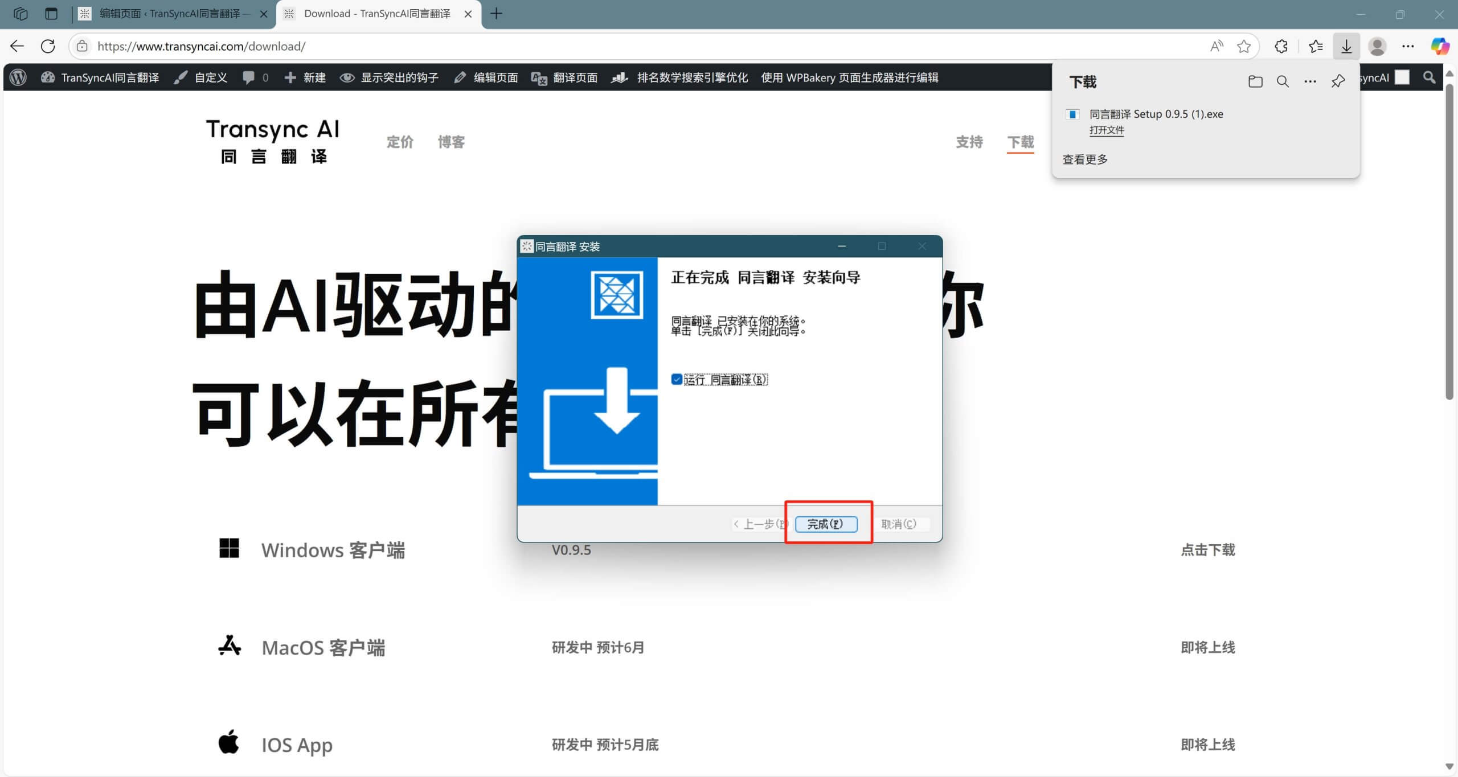The width and height of the screenshot is (1458, 777).
Task: Open the browser profile avatar
Action: pos(1377,46)
